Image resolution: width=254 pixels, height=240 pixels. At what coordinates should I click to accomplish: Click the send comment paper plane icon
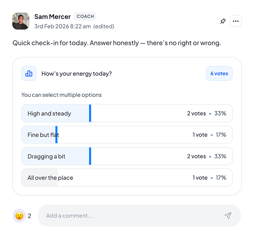[x=228, y=216]
